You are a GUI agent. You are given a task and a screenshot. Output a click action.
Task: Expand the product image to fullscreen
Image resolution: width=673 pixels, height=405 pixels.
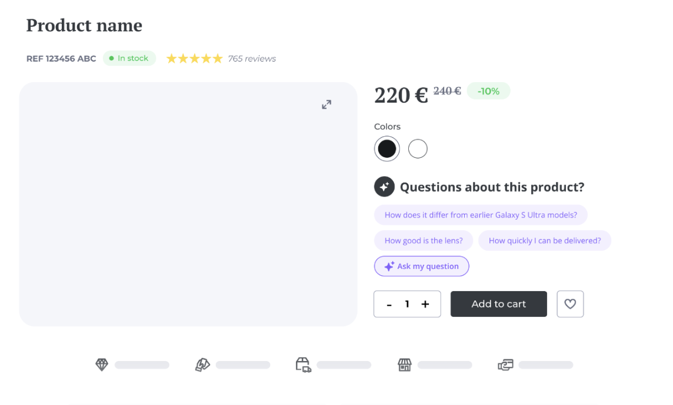[326, 104]
